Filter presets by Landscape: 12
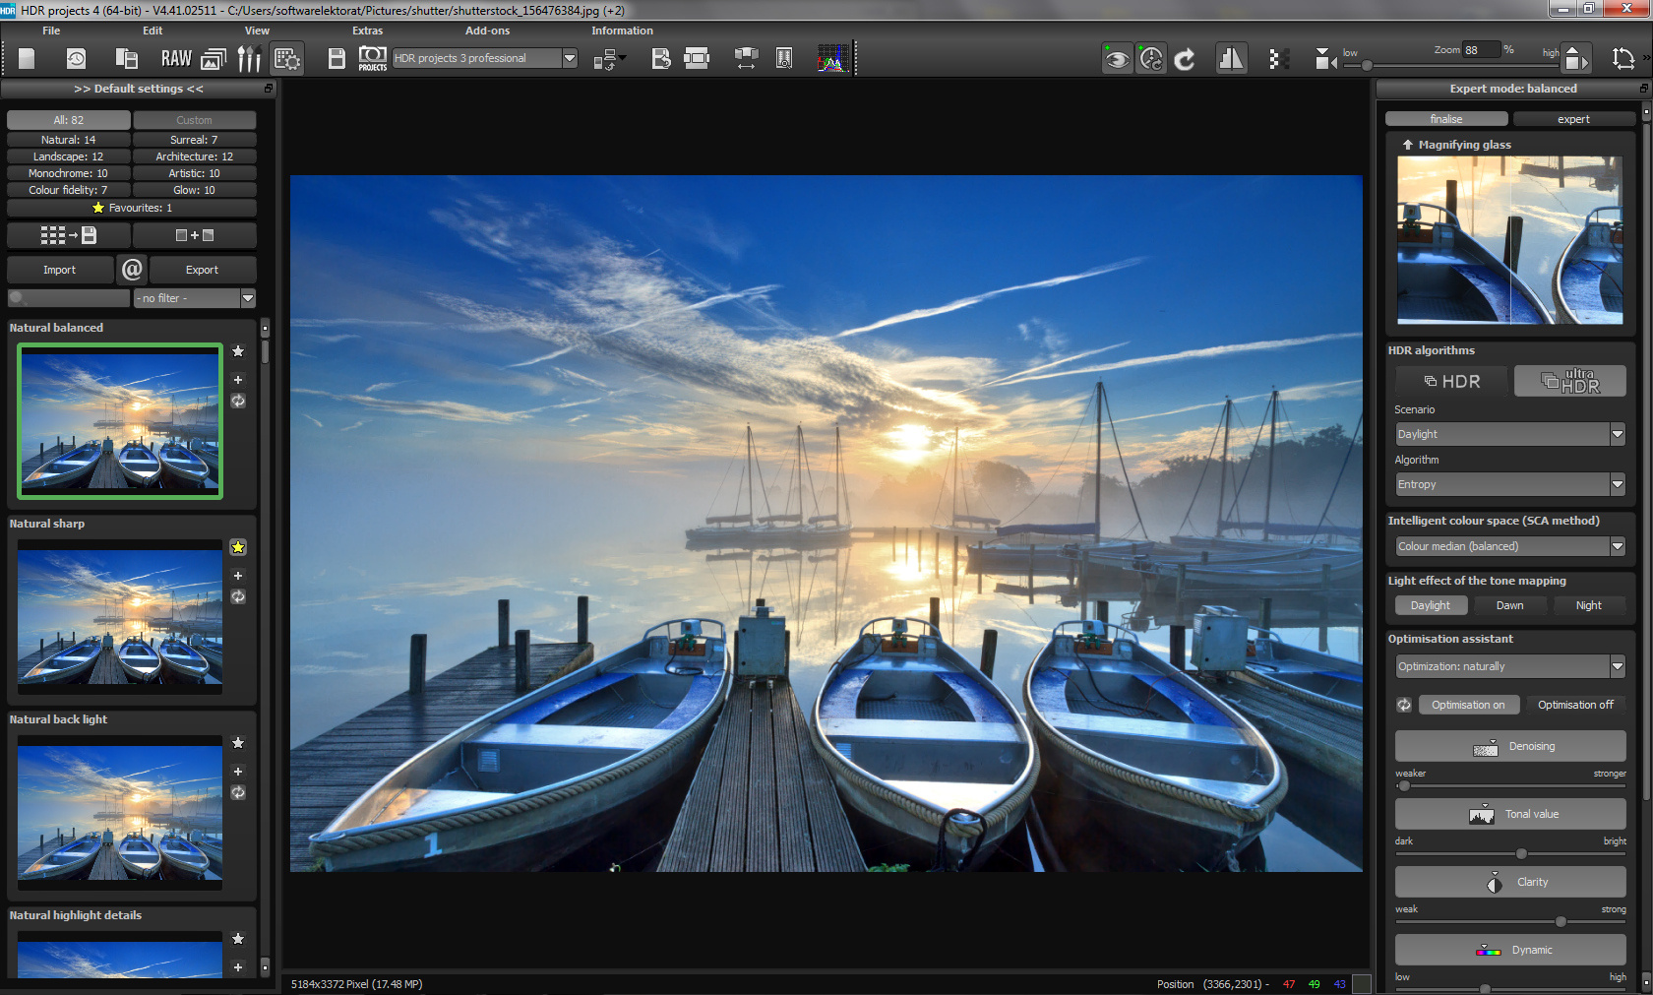 coord(68,156)
